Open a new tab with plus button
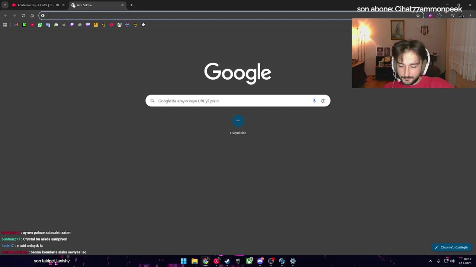The width and height of the screenshot is (476, 267). click(131, 5)
